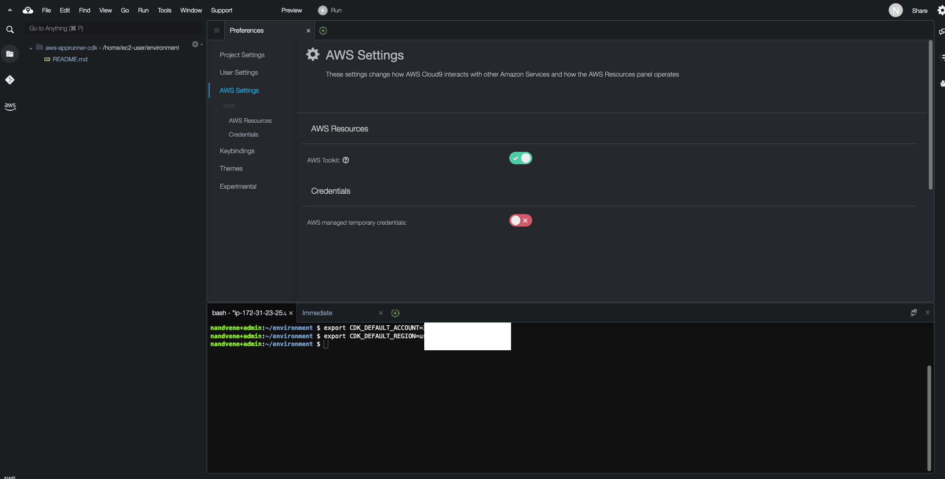
Task: Open the pane tab list menu icon
Action: (x=216, y=30)
